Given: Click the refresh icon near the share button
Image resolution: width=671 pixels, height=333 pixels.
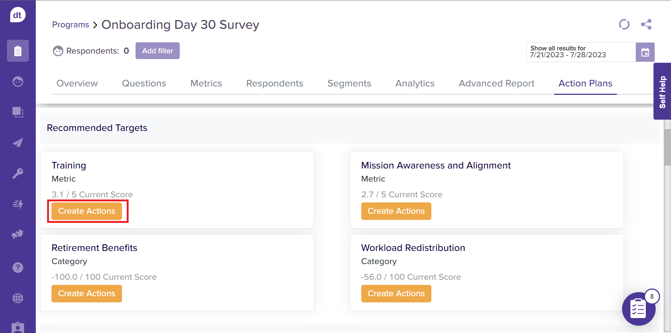Looking at the screenshot, I should [x=624, y=24].
